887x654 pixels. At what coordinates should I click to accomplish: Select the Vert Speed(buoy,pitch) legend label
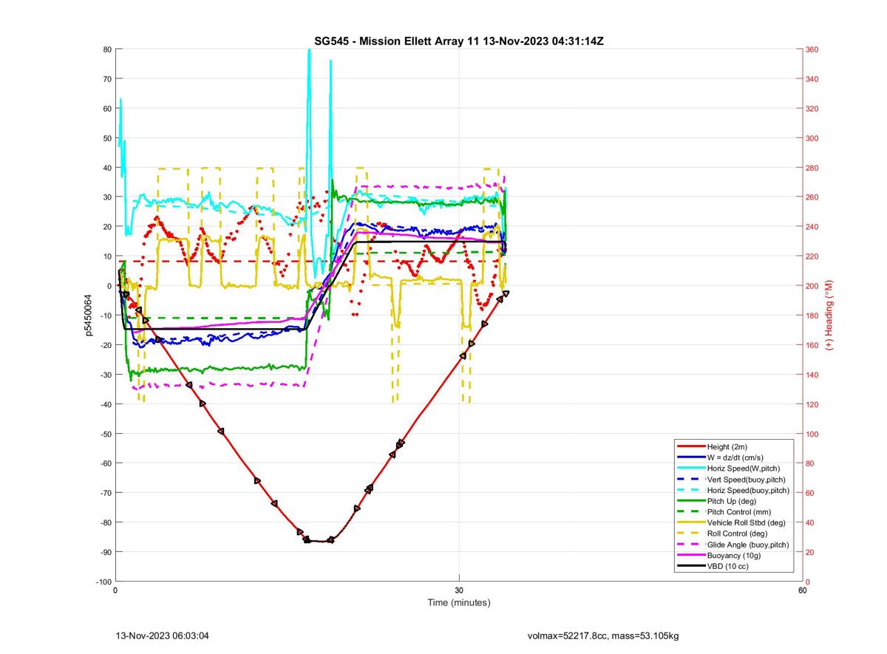click(746, 480)
